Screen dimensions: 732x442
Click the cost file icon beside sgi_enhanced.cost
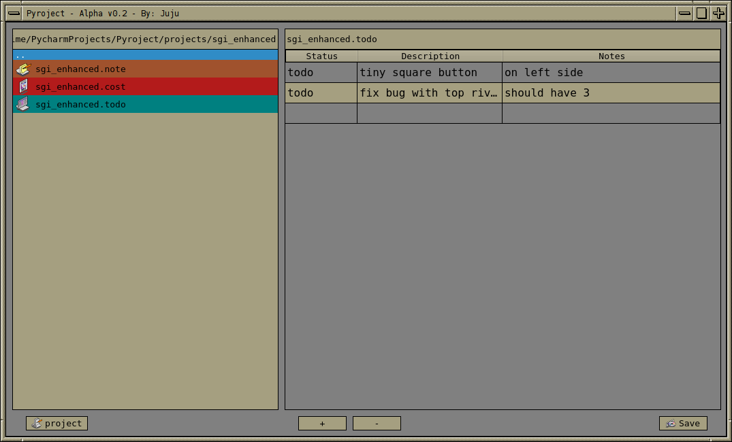[23, 86]
